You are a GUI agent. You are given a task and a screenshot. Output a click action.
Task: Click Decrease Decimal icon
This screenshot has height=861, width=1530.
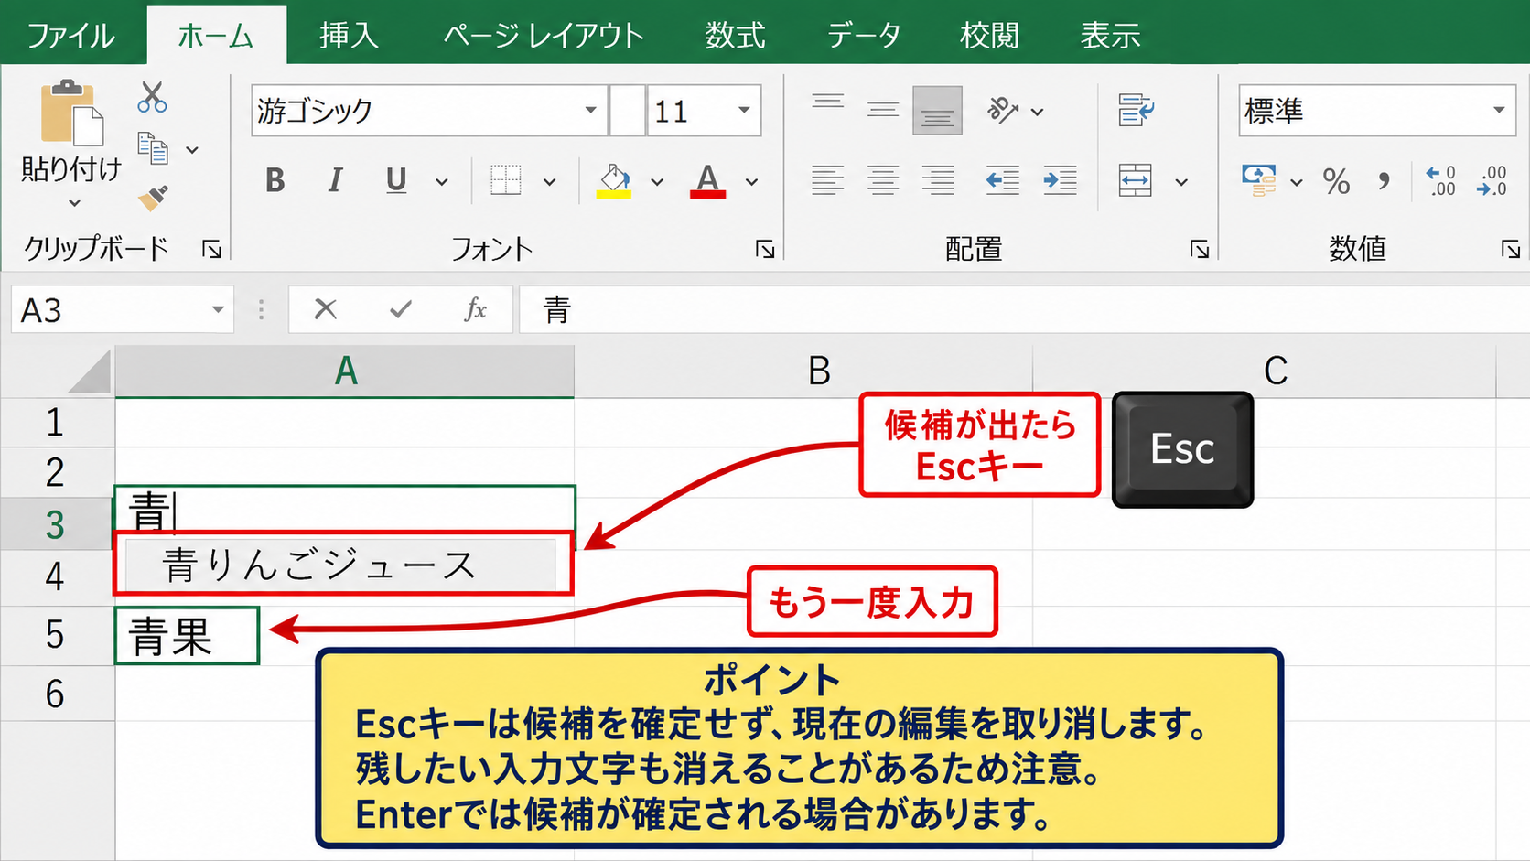point(1492,180)
